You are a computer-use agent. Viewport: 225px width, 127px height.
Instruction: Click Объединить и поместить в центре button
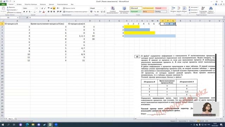(x=75, y=12)
